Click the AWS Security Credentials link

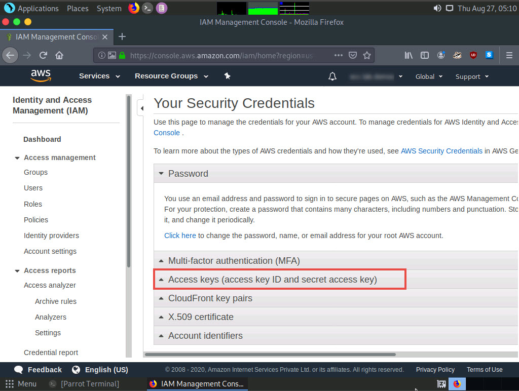(441, 151)
